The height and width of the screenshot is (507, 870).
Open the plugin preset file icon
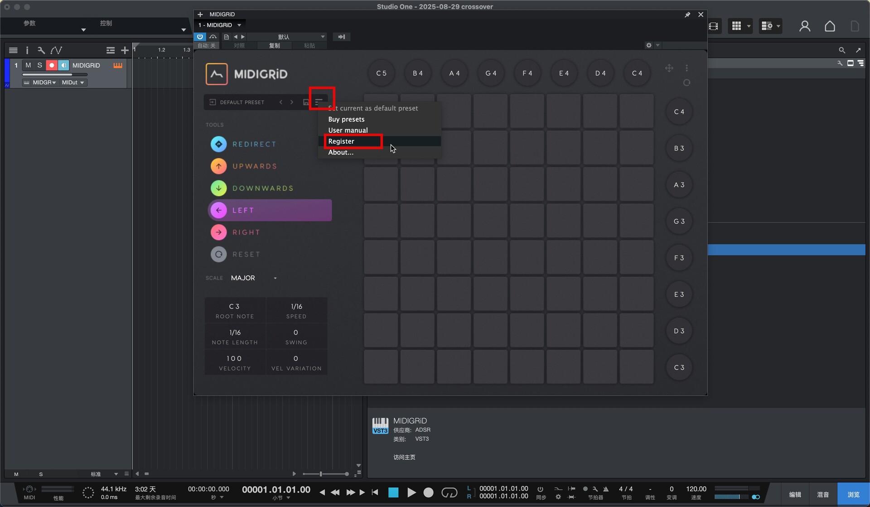coord(227,37)
